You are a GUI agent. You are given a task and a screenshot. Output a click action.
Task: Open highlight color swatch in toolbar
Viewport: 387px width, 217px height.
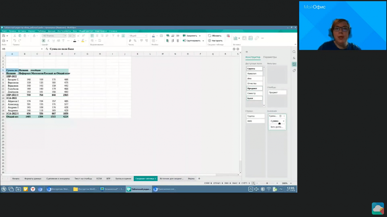point(83,41)
